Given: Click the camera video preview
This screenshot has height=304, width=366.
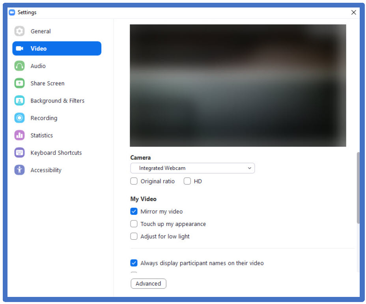Looking at the screenshot, I should 238,86.
